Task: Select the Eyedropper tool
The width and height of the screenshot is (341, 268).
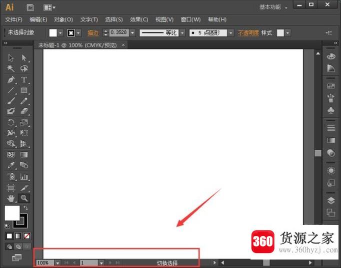Action: tap(11, 165)
